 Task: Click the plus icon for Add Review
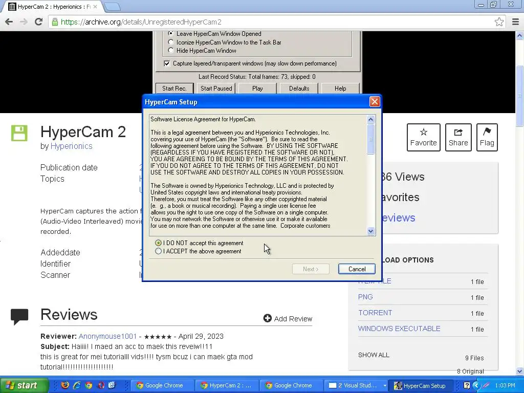pyautogui.click(x=267, y=318)
